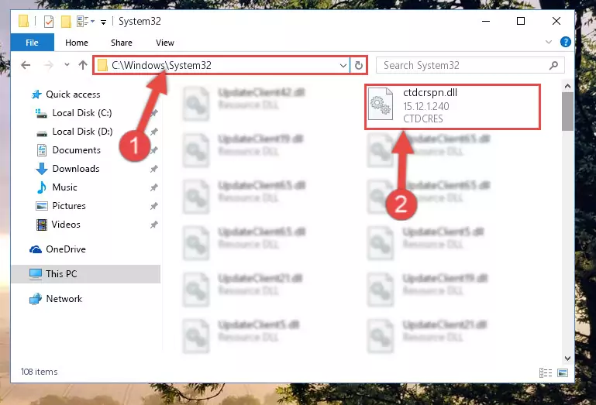Open Videos in the sidebar
The width and height of the screenshot is (596, 405).
point(66,225)
